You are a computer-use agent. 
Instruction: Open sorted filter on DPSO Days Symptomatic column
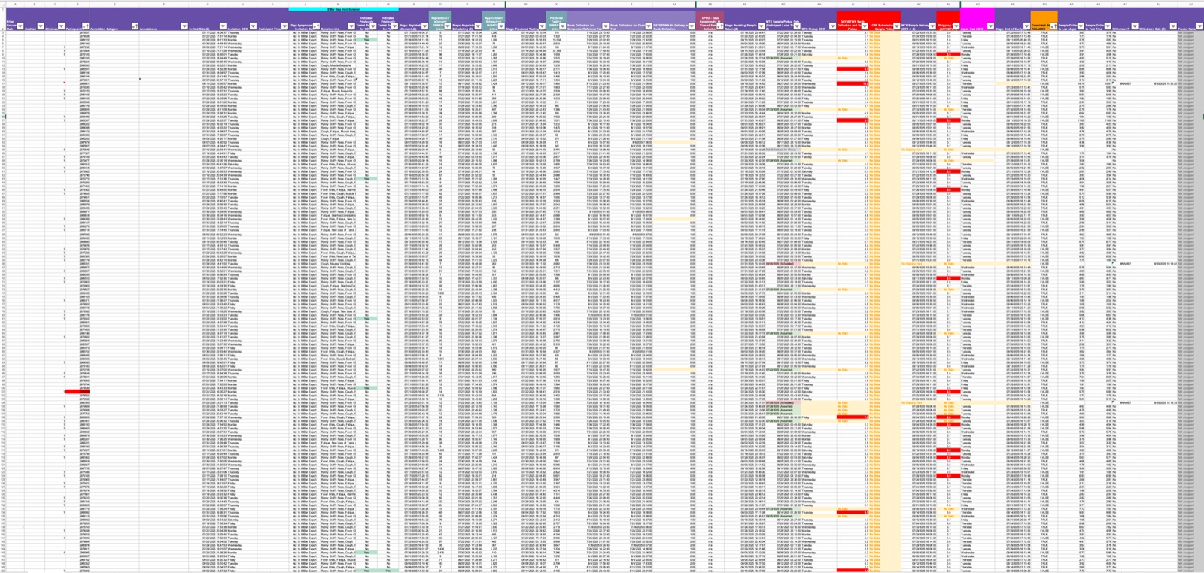(720, 26)
